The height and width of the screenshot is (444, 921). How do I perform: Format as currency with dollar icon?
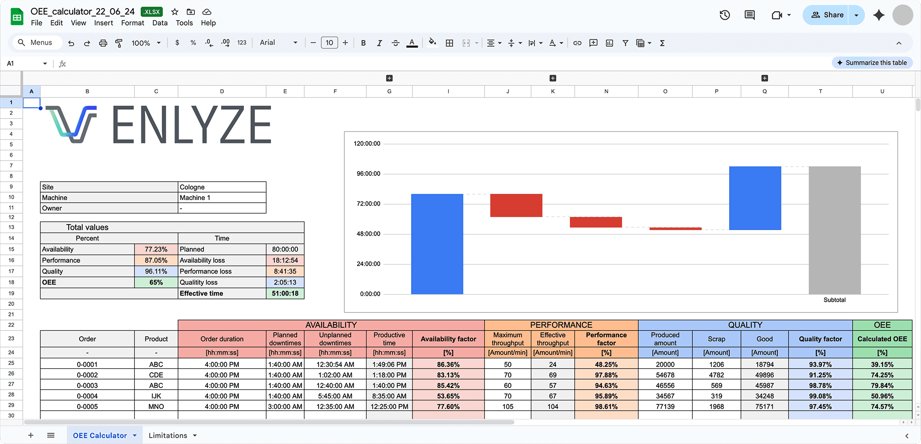click(177, 43)
